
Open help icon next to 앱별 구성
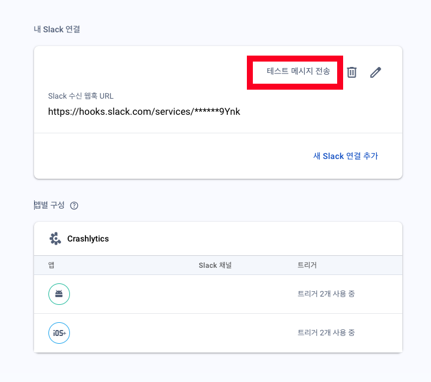pos(74,206)
